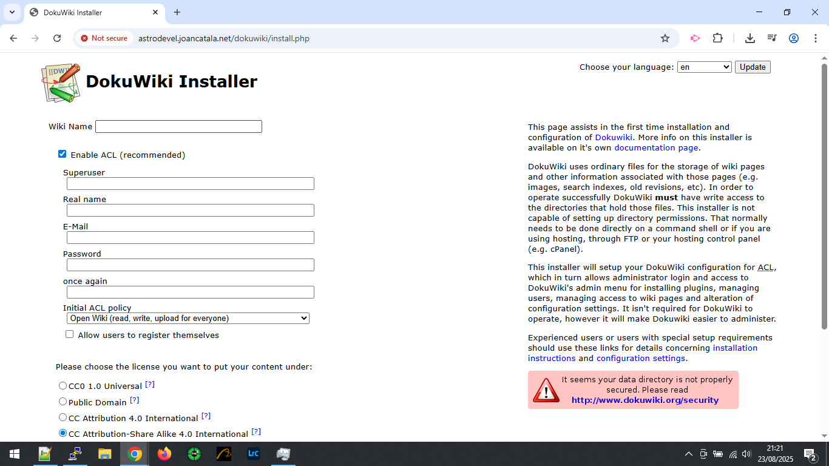
Task: Select CC Attribution-Share Alike 4.0 International
Action: [63, 433]
